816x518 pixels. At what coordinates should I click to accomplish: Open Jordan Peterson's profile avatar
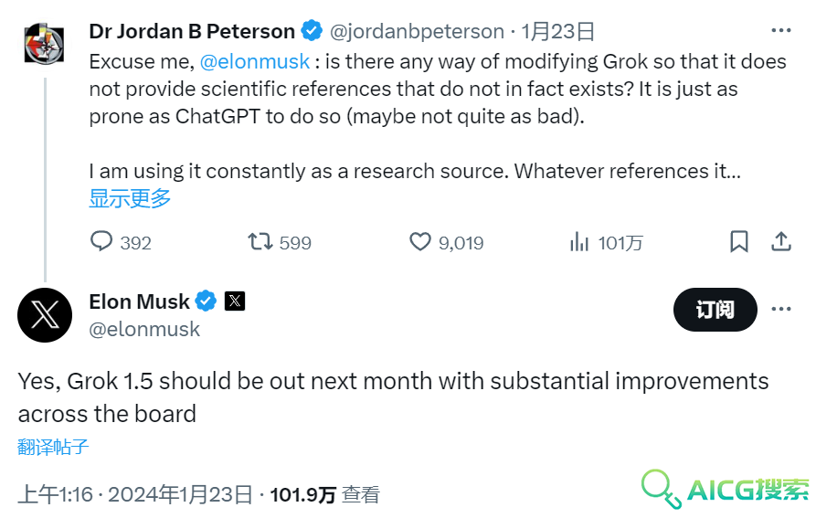coord(44,44)
